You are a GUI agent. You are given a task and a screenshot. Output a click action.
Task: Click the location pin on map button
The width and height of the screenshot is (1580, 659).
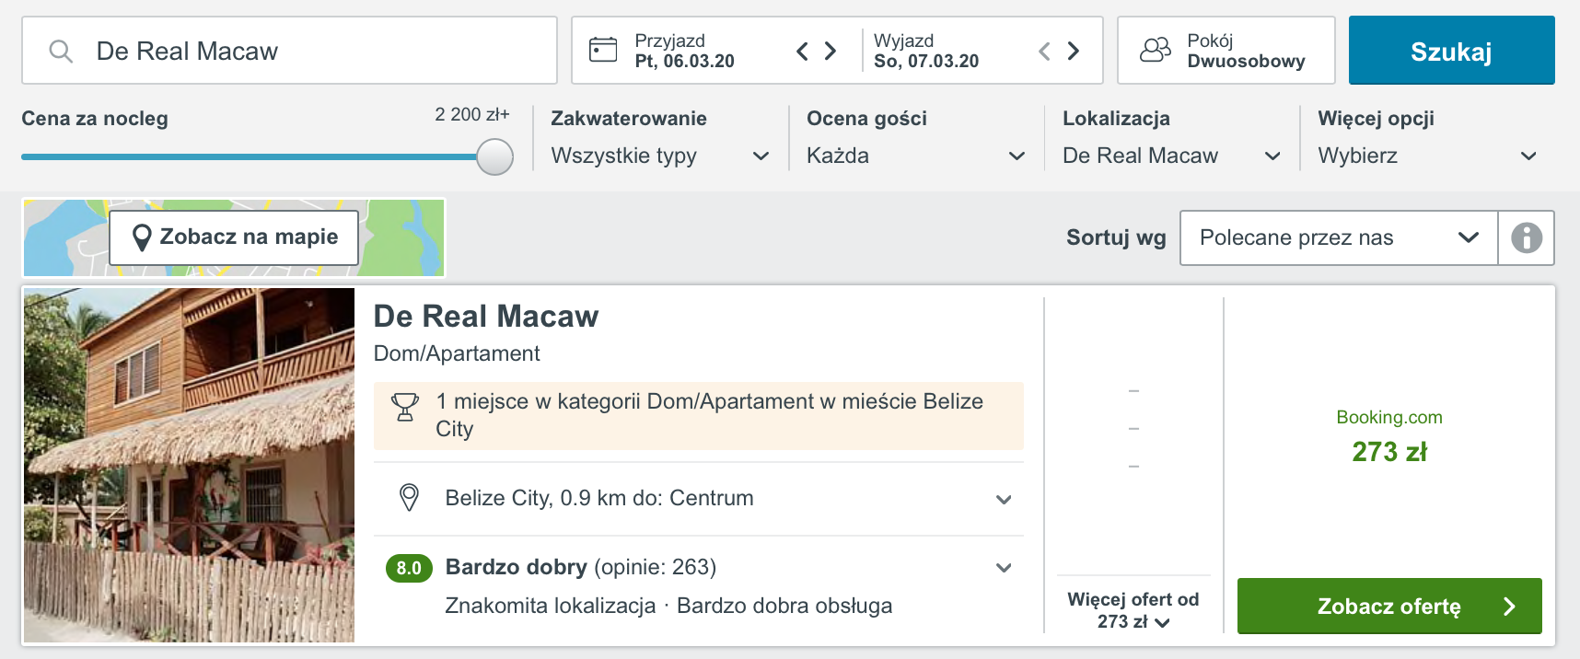142,237
